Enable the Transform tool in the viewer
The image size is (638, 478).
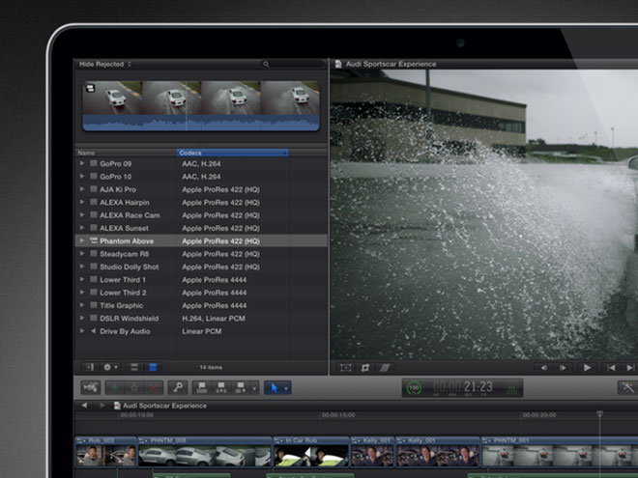[346, 368]
